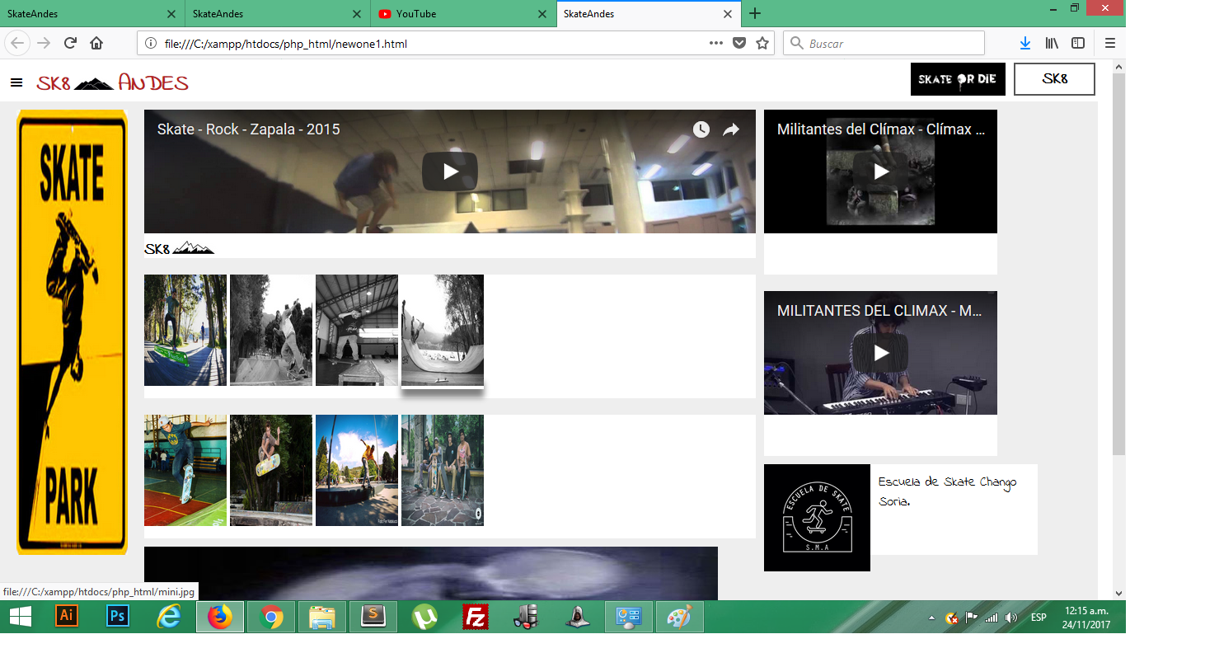Screen dimensions: 1205x653
Task: Toggle the Firefox sidebar icon
Action: coord(1078,44)
